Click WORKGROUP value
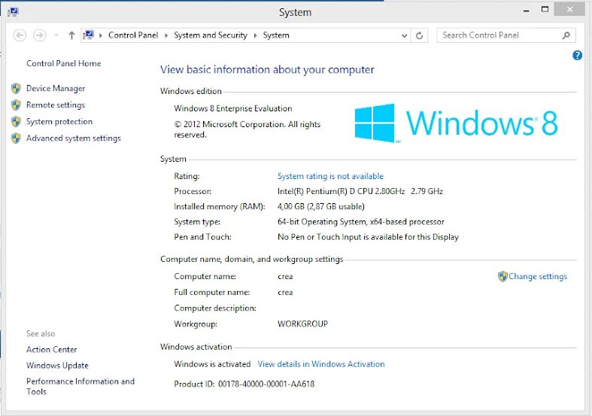 point(302,324)
